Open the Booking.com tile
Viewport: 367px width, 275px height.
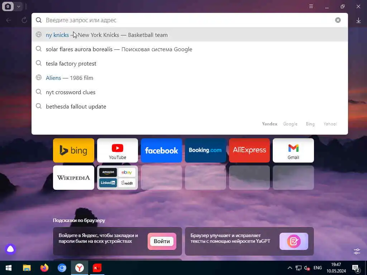(205, 150)
